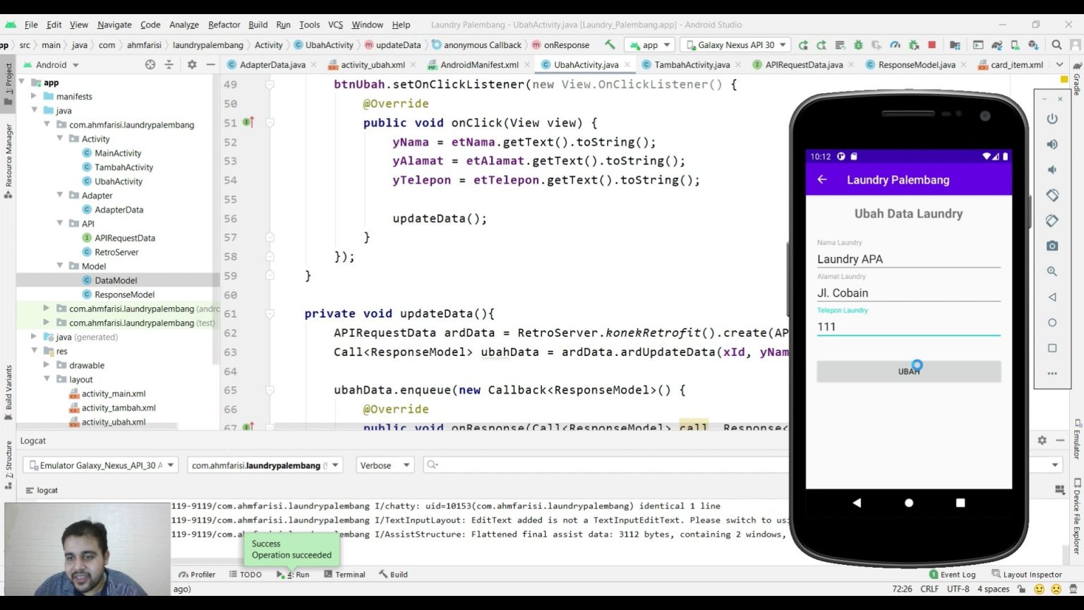Click the Telepon Laundry field "111"
Image resolution: width=1084 pixels, height=610 pixels.
[909, 326]
